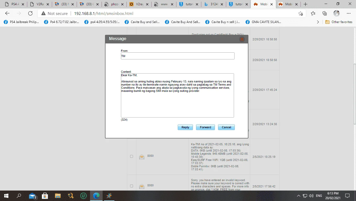The height and width of the screenshot is (201, 356).
Task: Click the 2/20/2021 17:45:24 date cell
Action: 265,90
